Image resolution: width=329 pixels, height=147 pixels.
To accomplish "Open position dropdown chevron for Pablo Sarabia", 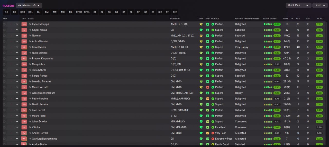I will pyautogui.click(x=17, y=99).
